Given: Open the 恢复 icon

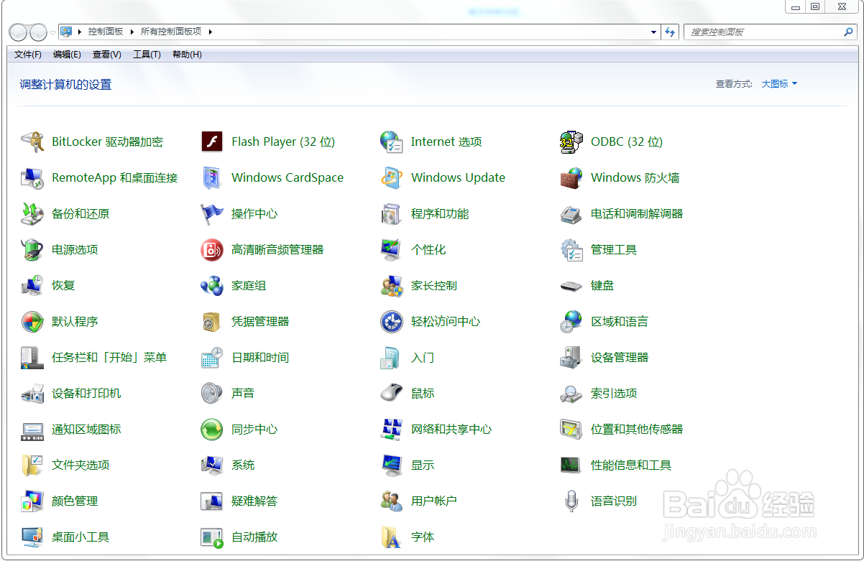Looking at the screenshot, I should 32,285.
